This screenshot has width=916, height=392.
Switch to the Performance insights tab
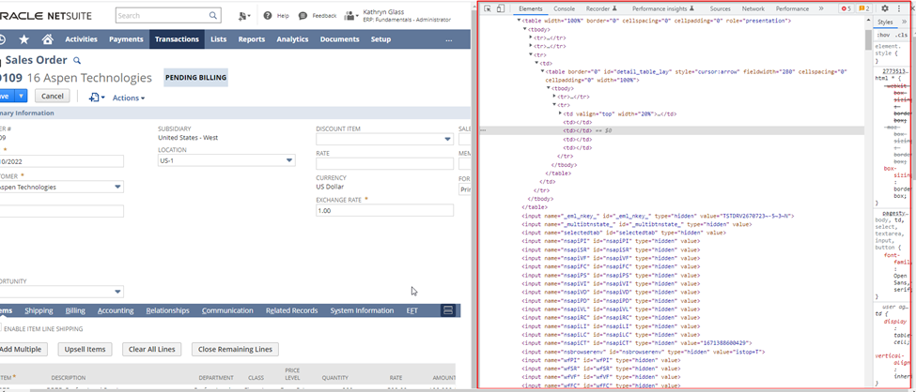pos(663,8)
